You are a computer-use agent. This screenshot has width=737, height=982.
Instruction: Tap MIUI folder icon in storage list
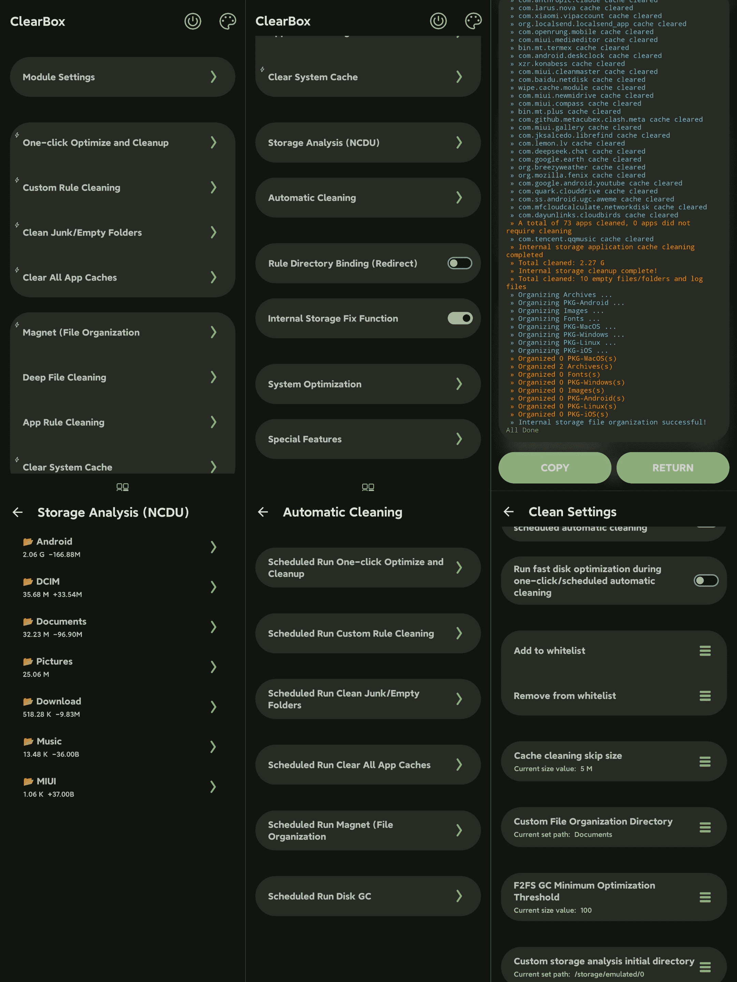coord(28,782)
